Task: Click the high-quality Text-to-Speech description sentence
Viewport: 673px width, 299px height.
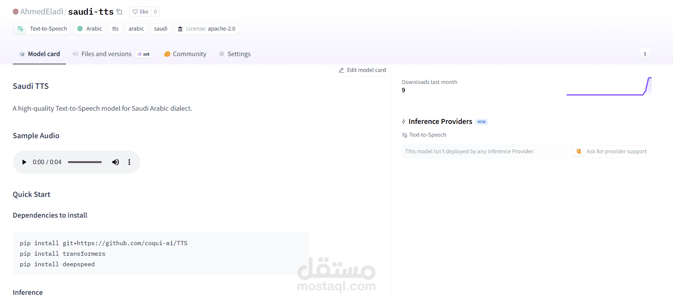Action: point(103,108)
